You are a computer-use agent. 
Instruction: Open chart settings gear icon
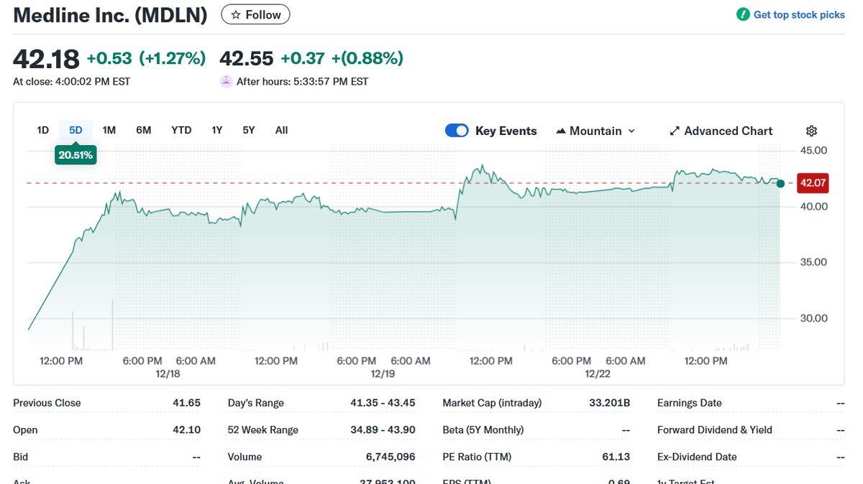(x=811, y=131)
